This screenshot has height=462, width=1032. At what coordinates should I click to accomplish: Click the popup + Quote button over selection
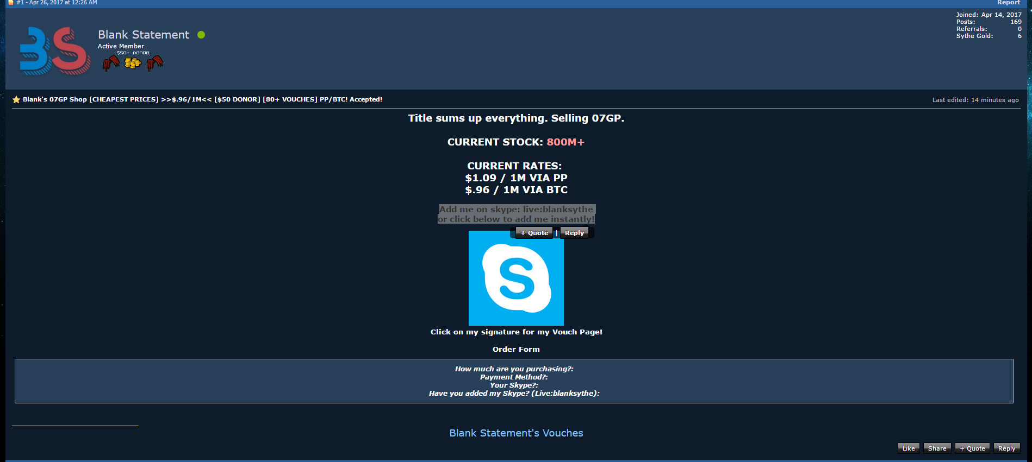coord(534,233)
